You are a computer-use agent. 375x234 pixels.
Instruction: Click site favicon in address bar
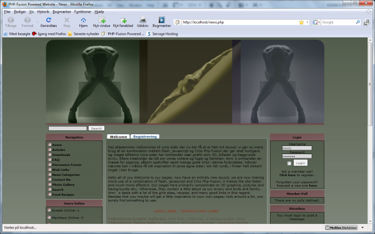coord(177,22)
